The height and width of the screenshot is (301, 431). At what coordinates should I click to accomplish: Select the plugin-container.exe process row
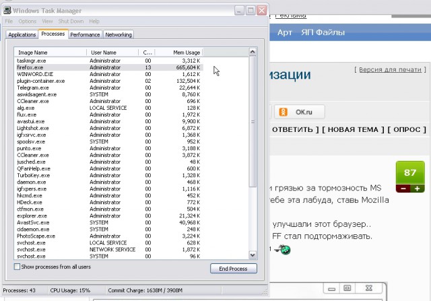click(x=109, y=81)
